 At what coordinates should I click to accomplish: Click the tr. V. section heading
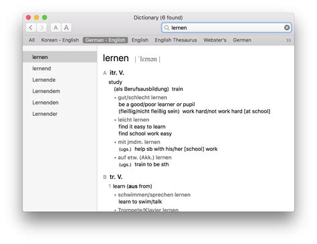tap(116, 177)
